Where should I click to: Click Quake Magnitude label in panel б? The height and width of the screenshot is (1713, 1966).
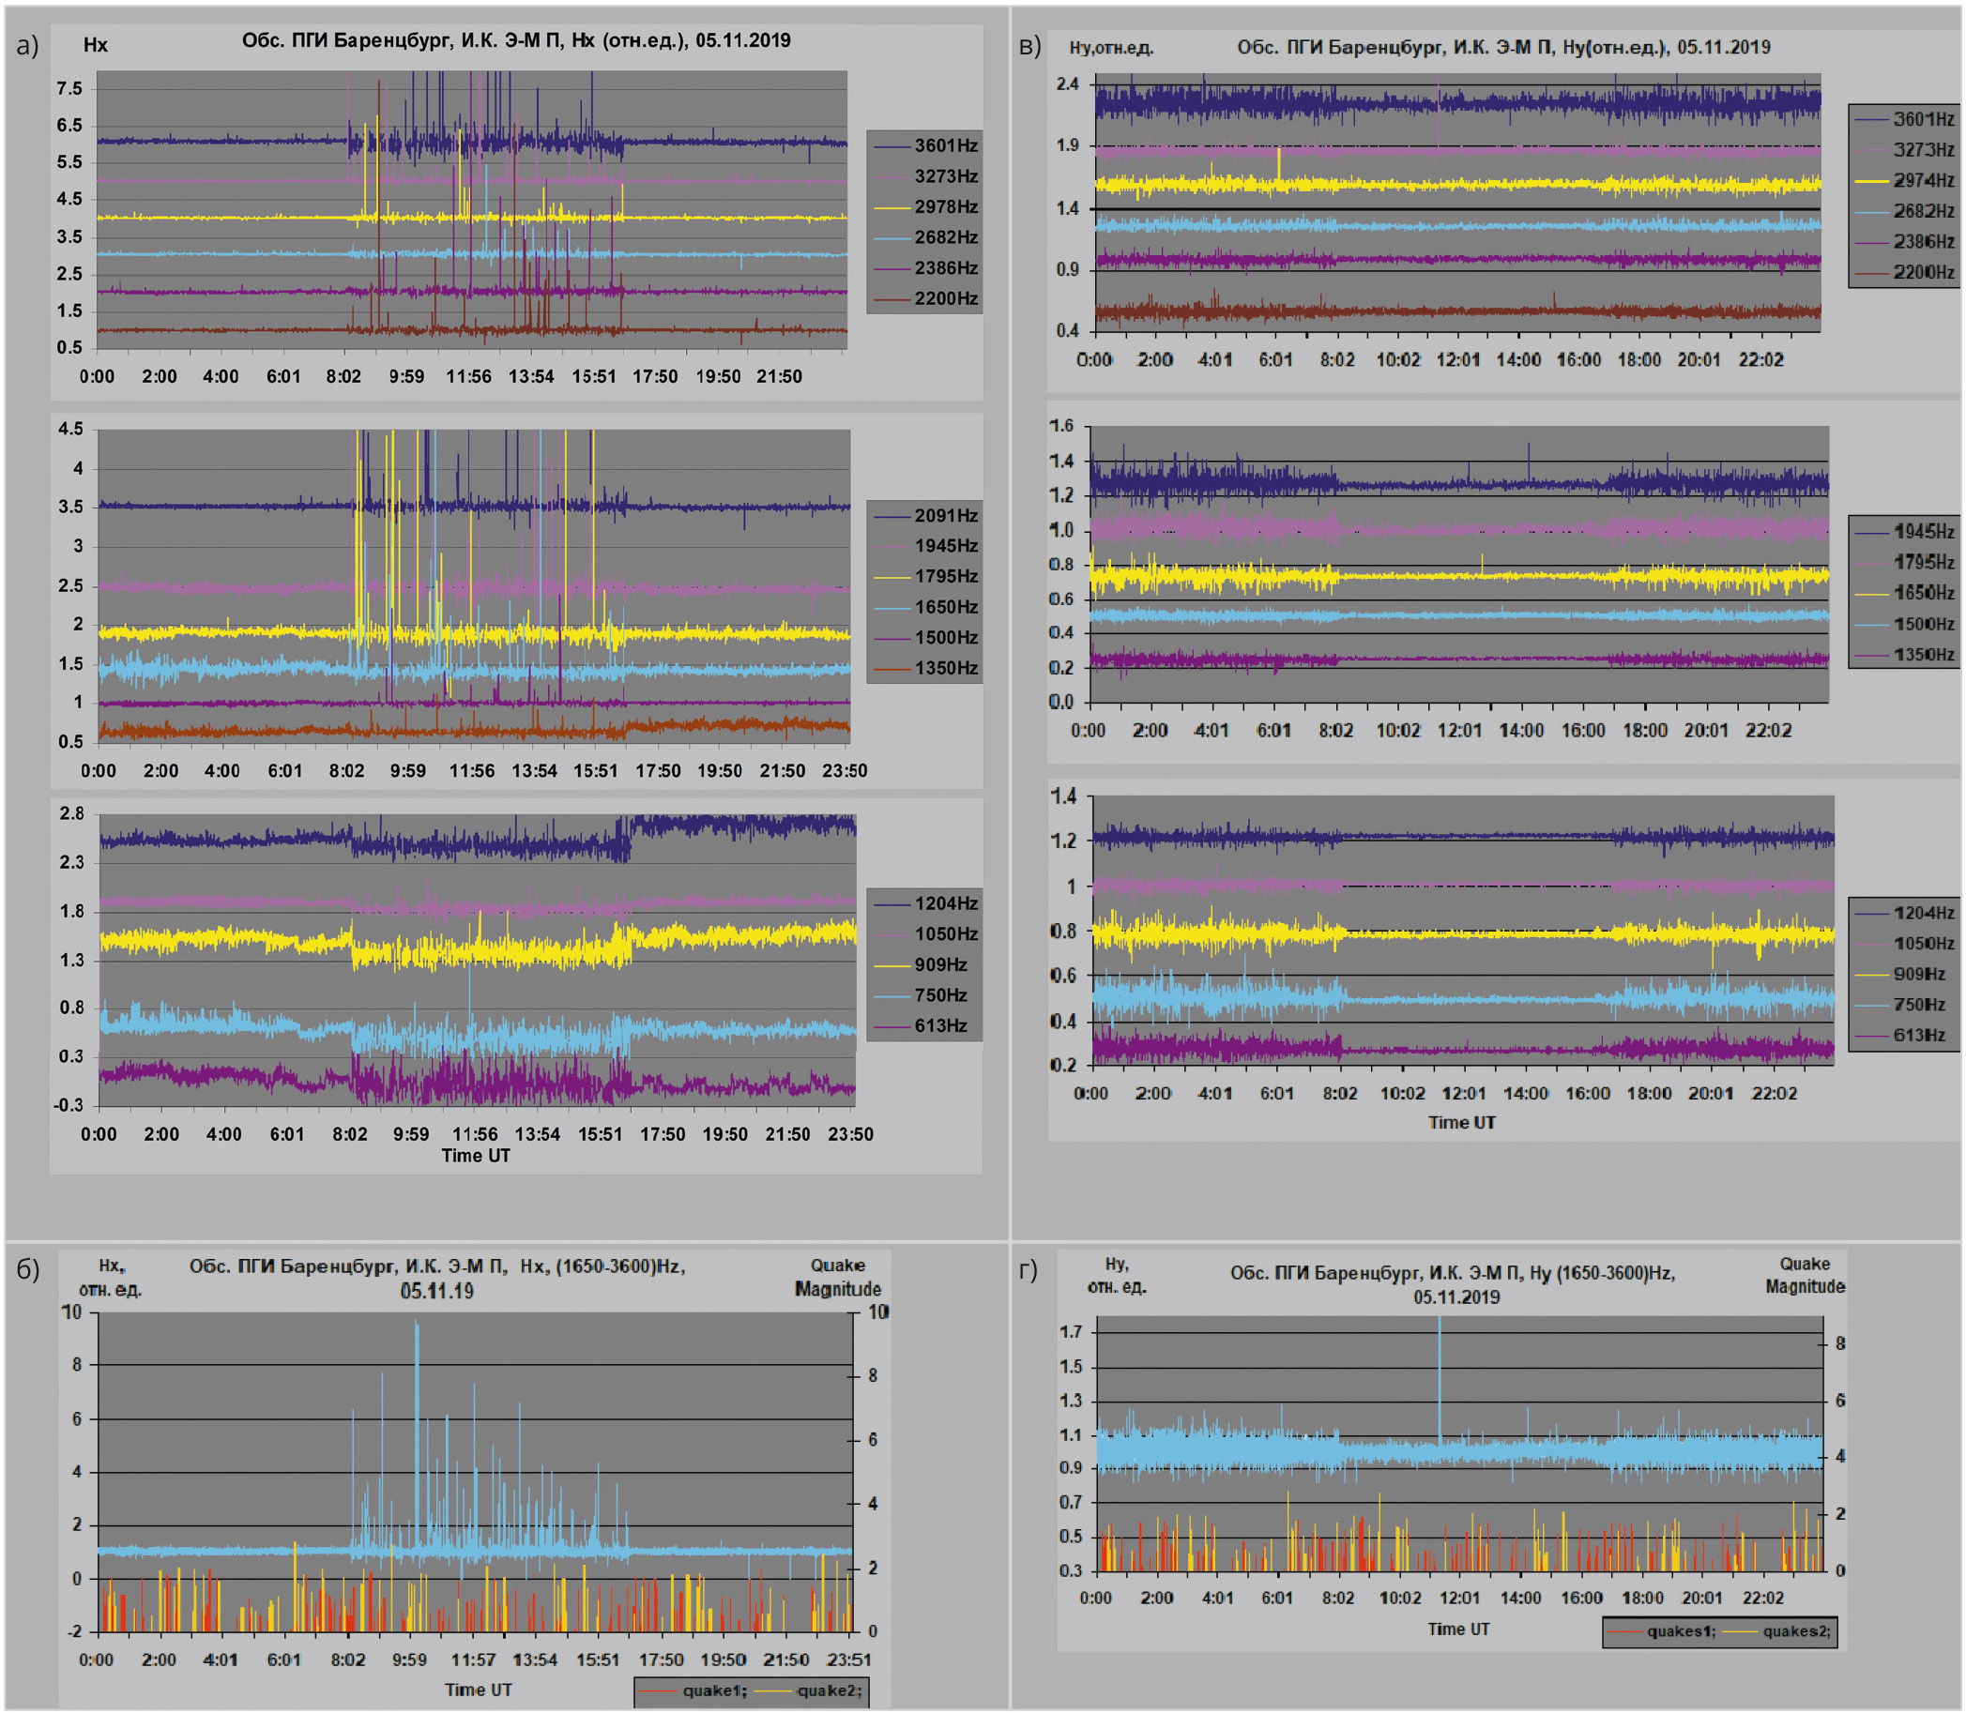(838, 1277)
